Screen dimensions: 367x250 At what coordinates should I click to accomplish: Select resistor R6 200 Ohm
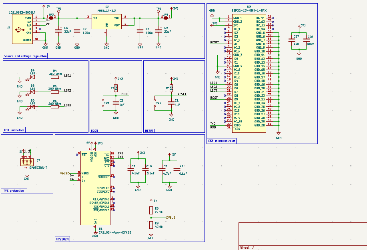click(x=55, y=107)
